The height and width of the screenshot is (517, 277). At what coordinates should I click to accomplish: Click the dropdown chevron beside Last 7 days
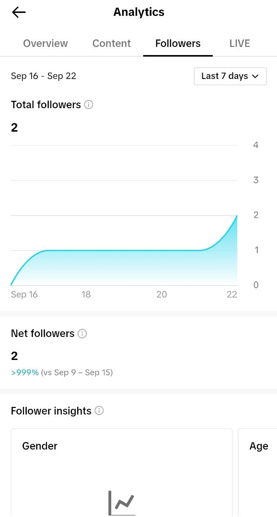pyautogui.click(x=255, y=76)
